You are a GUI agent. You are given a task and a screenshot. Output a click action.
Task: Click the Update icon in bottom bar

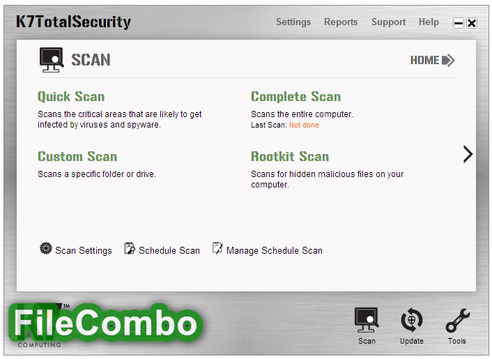coord(412,320)
